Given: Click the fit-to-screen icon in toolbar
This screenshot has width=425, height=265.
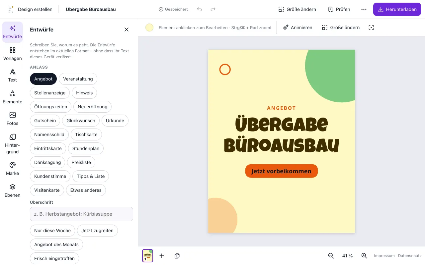Looking at the screenshot, I should pos(371,27).
